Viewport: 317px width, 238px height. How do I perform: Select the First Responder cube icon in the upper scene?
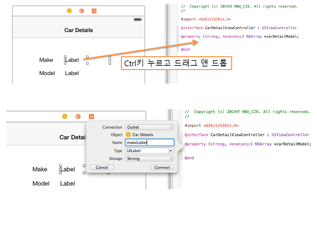tap(82, 11)
